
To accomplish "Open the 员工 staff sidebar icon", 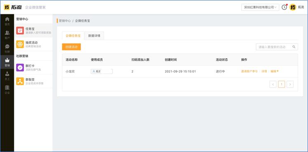I will pyautogui.click(x=7, y=76).
